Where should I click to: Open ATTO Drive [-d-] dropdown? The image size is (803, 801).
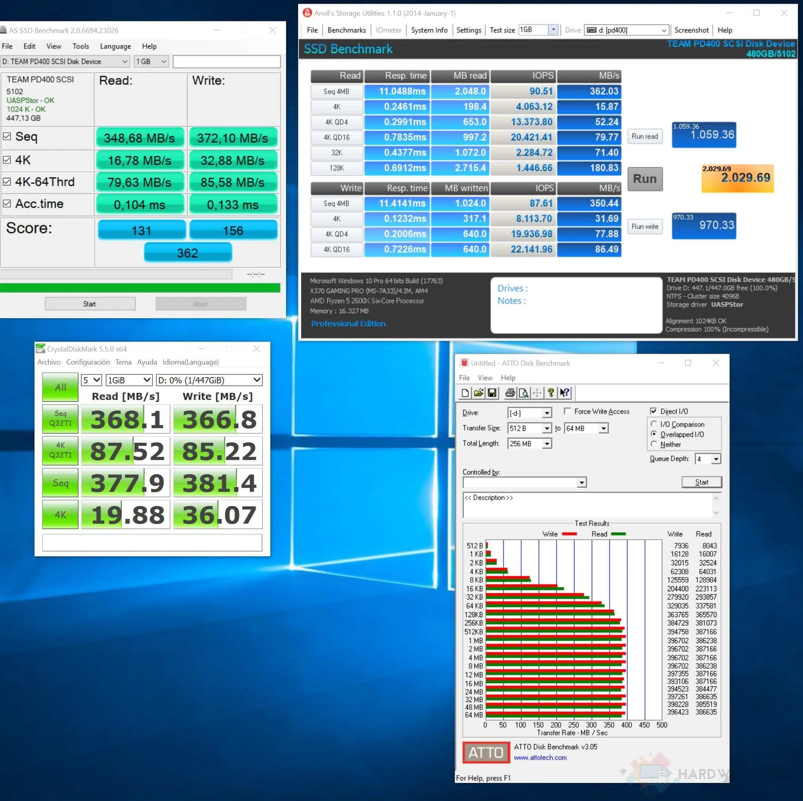[530, 413]
